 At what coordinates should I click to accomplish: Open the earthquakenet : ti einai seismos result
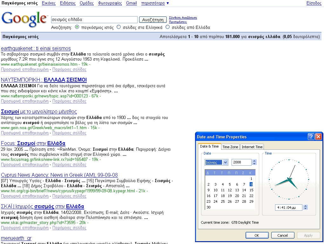click(36, 48)
